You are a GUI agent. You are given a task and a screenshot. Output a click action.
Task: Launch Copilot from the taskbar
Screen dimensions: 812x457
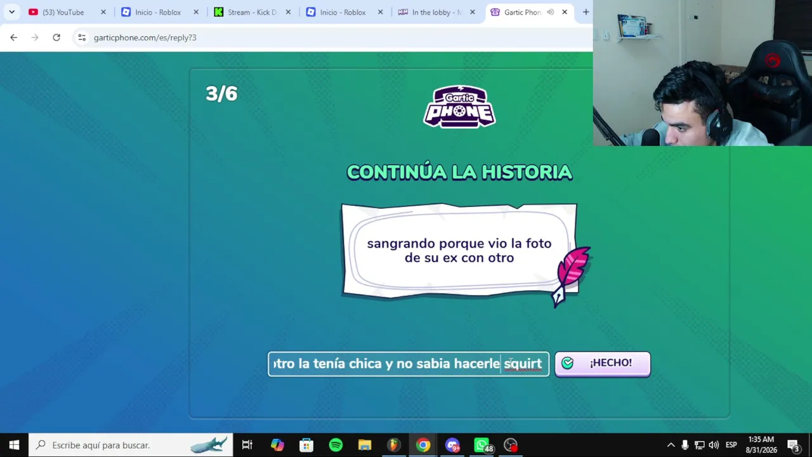[x=277, y=445]
